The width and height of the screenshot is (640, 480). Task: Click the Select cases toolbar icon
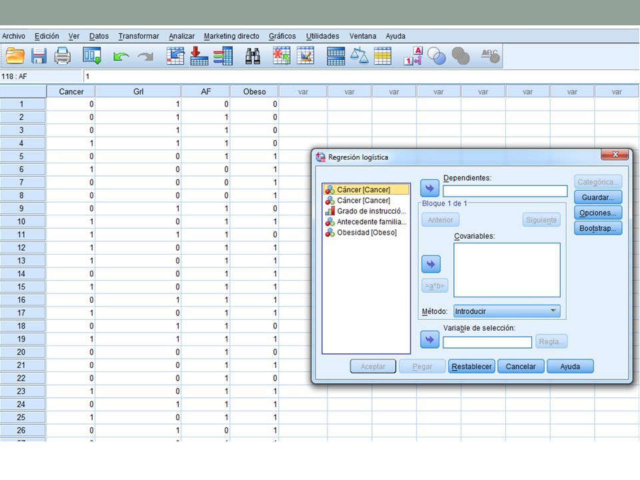383,56
